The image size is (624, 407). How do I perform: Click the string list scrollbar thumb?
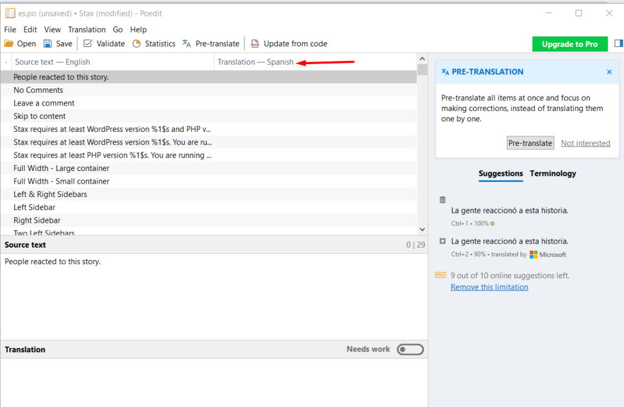coord(422,70)
